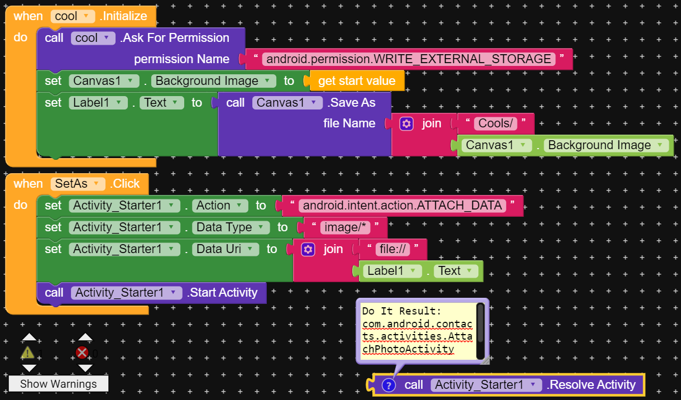681x400 pixels.
Task: Click the red error X indicator
Action: [82, 353]
